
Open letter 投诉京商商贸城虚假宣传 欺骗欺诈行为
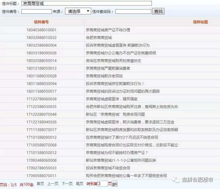tap(118, 45)
